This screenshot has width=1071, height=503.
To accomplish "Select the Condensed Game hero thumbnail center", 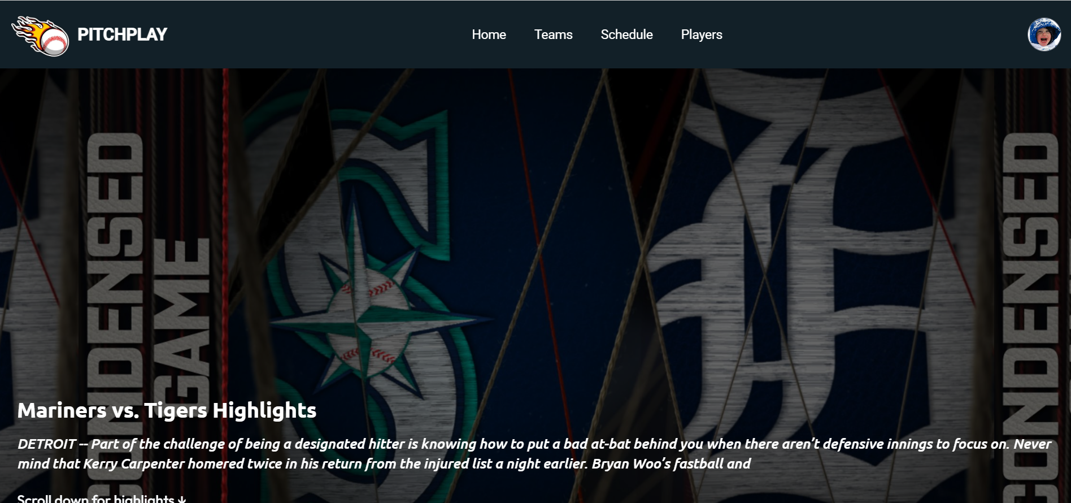I will point(534,286).
